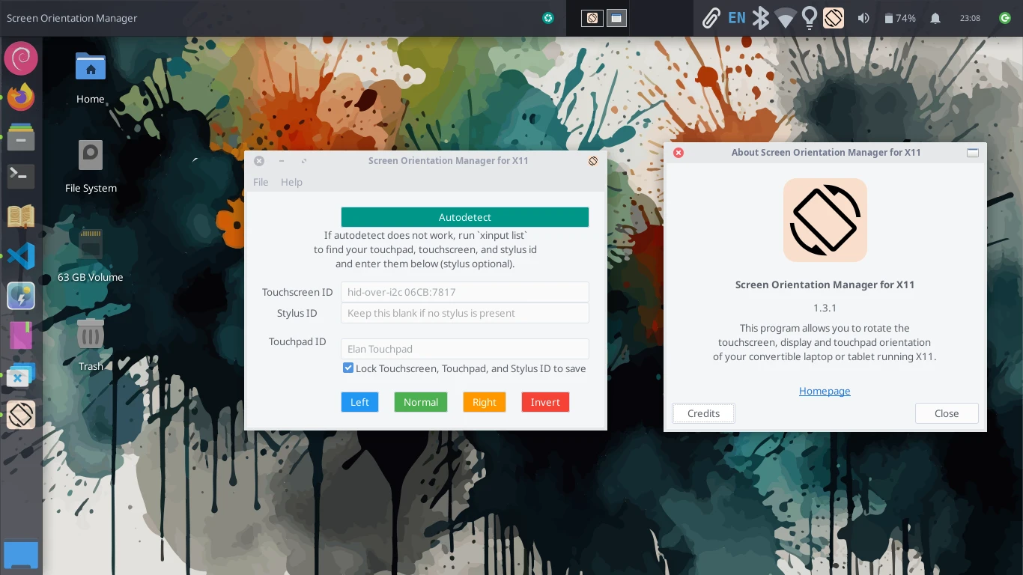
Task: Click the Touchscreen ID input field
Action: click(464, 292)
